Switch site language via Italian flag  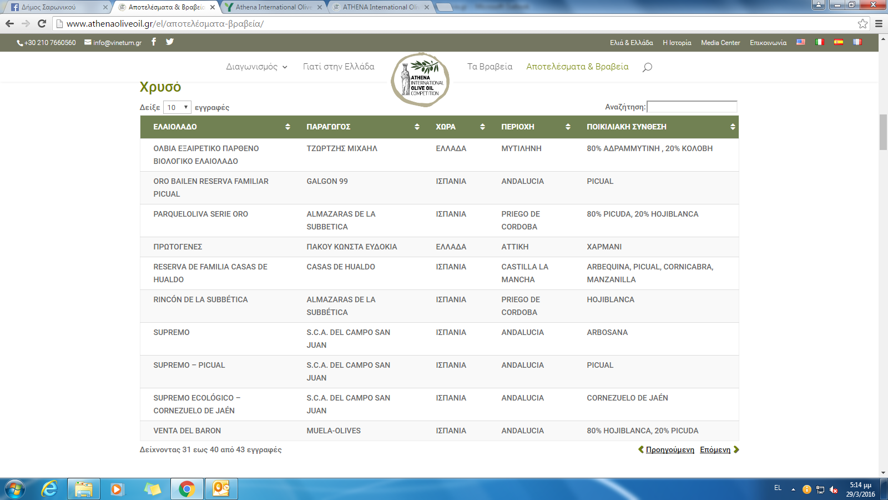coord(820,42)
